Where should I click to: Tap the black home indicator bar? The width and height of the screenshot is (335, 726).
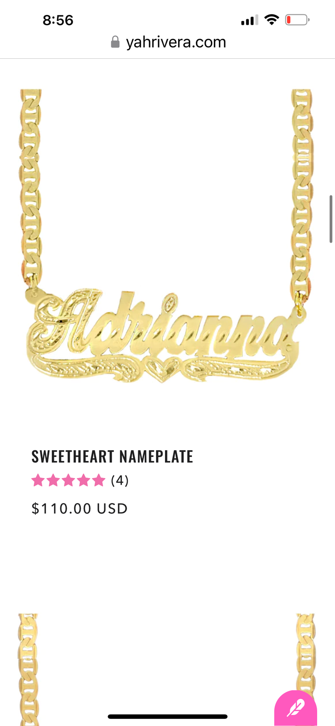pyautogui.click(x=167, y=717)
